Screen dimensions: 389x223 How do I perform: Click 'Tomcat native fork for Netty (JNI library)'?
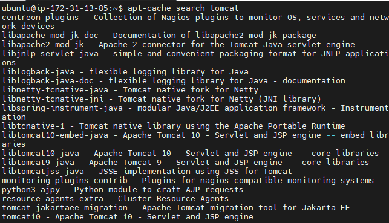point(220,99)
